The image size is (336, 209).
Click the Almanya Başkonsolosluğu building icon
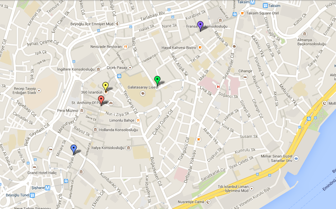coord(304,34)
